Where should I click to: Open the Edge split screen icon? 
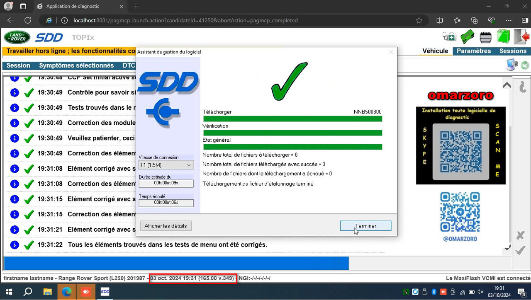[440, 20]
